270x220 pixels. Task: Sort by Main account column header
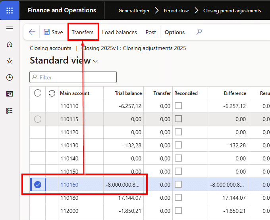pyautogui.click(x=75, y=93)
